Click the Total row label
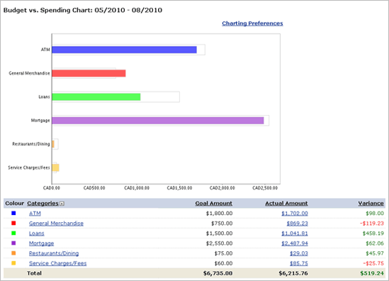Viewport: 389px width, 281px height. pos(34,273)
